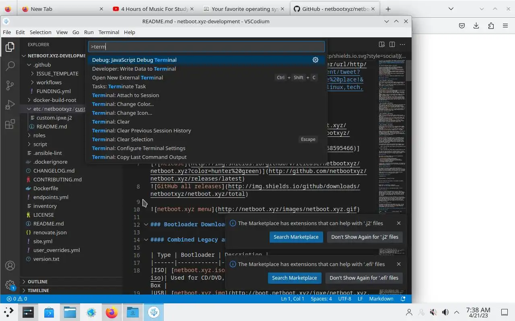Launch Firefox from the taskbar
The image size is (515, 321).
pyautogui.click(x=112, y=312)
